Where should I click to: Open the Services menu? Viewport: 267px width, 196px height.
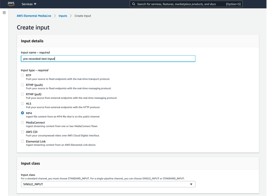click(x=29, y=4)
